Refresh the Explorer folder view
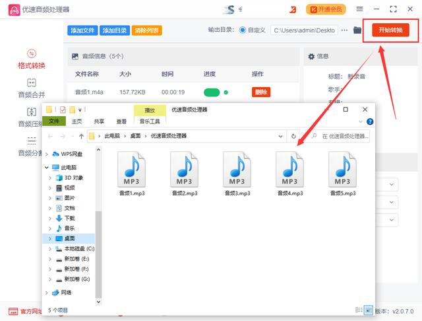The width and height of the screenshot is (422, 321). pos(293,136)
